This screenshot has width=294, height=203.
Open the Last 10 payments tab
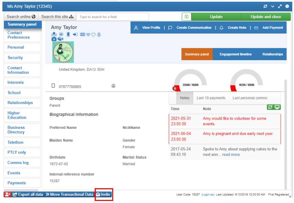coord(211,98)
